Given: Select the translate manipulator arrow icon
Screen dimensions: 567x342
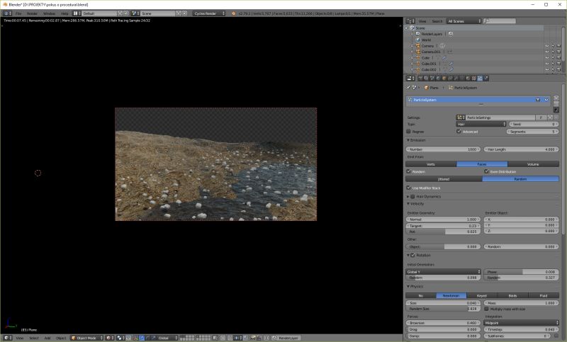Looking at the screenshot, I should (142, 338).
